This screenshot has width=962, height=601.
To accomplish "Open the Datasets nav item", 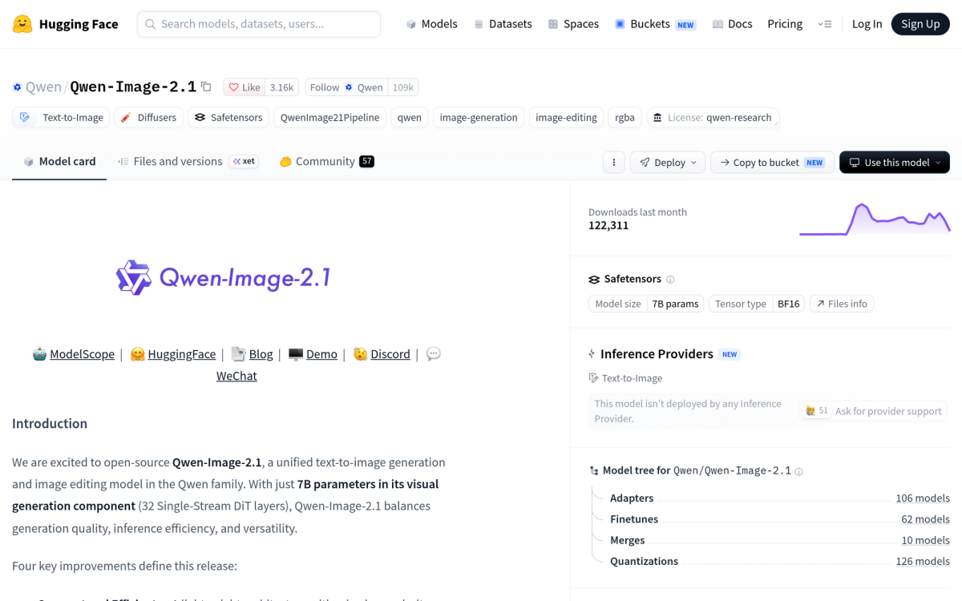I will click(503, 24).
